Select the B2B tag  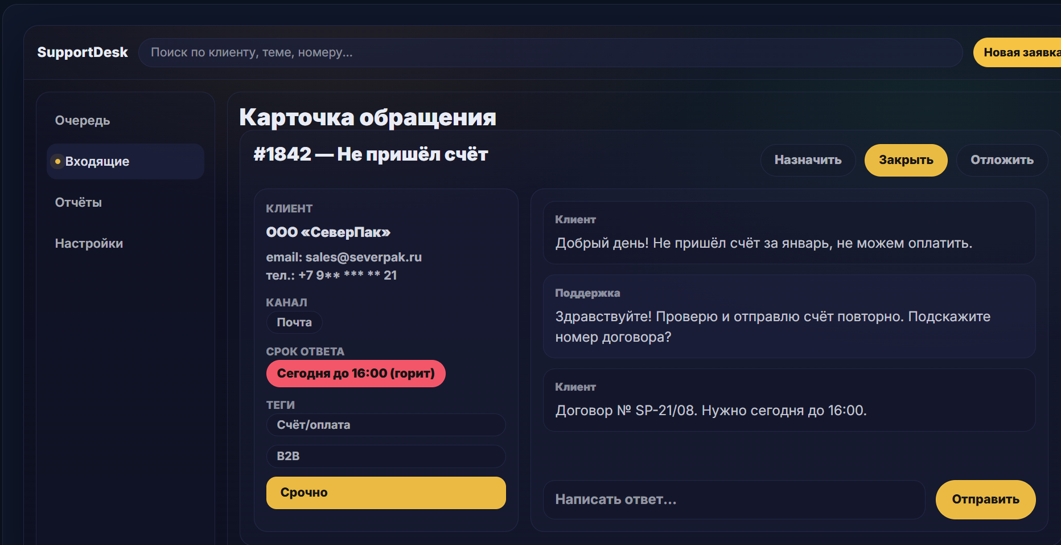pos(385,456)
